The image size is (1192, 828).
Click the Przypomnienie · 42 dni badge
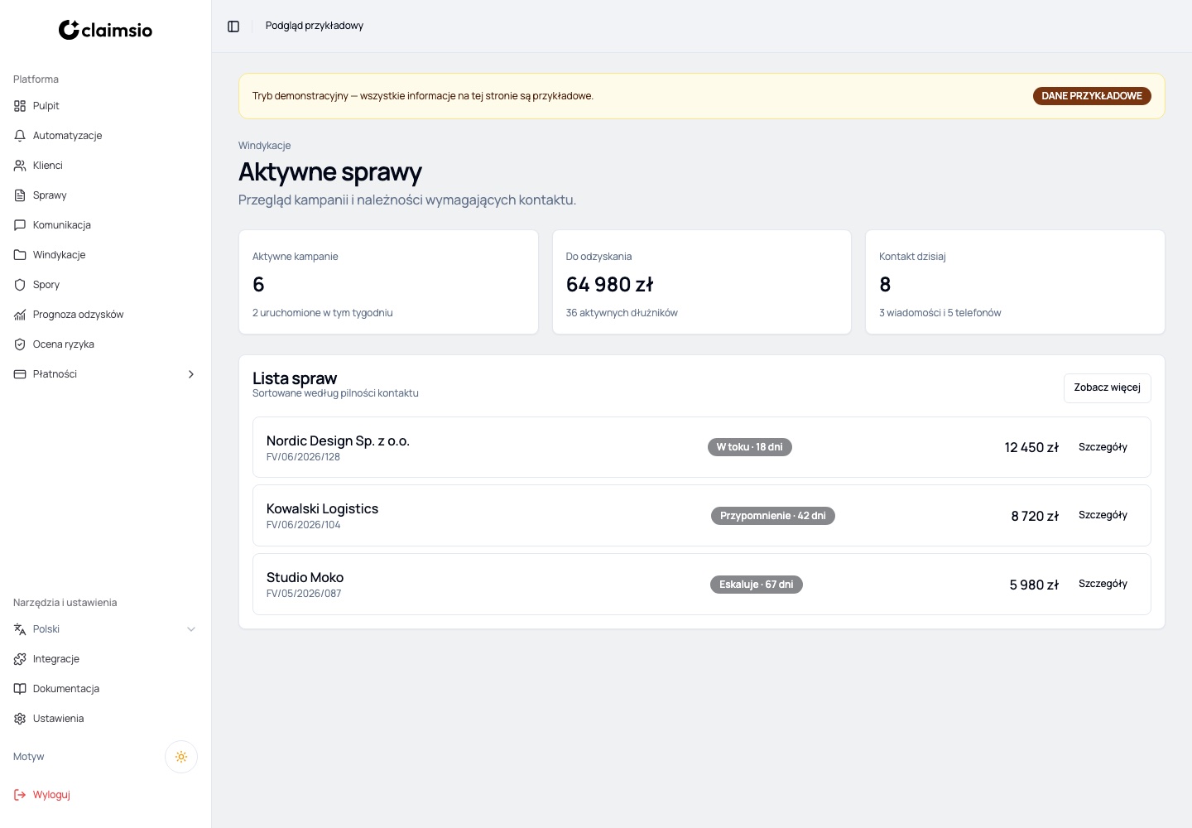pos(773,516)
